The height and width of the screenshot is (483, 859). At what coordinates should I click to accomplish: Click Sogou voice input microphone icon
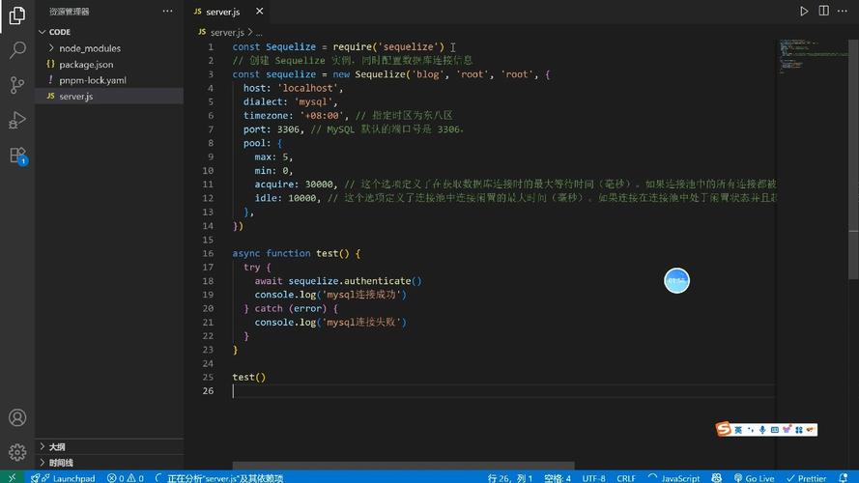(x=762, y=430)
